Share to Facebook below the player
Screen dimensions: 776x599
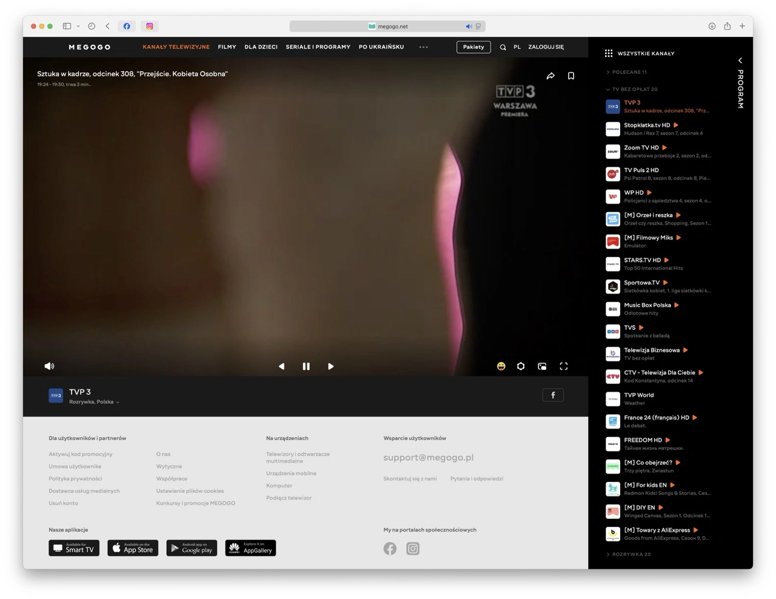click(x=553, y=395)
